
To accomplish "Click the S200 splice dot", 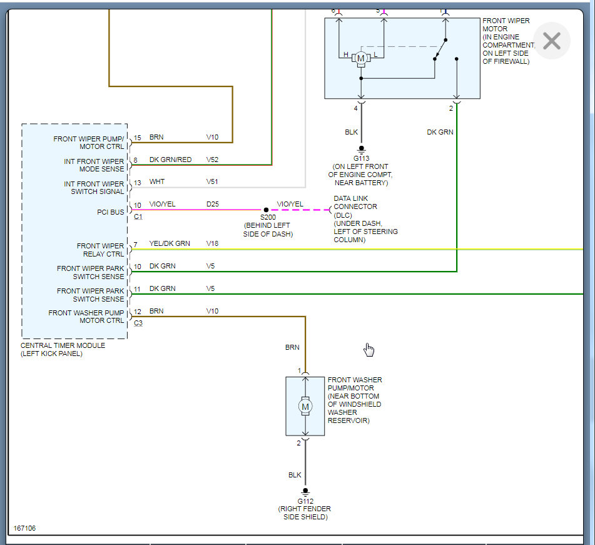I will 266,210.
